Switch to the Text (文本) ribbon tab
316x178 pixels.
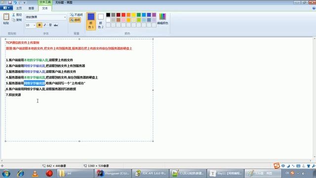pos(45,8)
